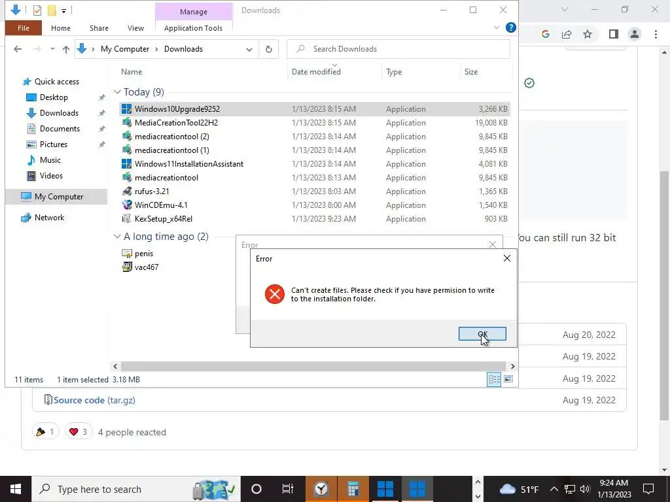The width and height of the screenshot is (670, 502).
Task: Open the calculator taskbar app
Action: pyautogui.click(x=353, y=489)
